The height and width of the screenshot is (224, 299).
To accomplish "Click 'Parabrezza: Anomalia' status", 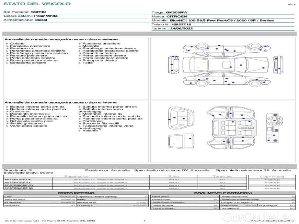I will click(x=107, y=170).
